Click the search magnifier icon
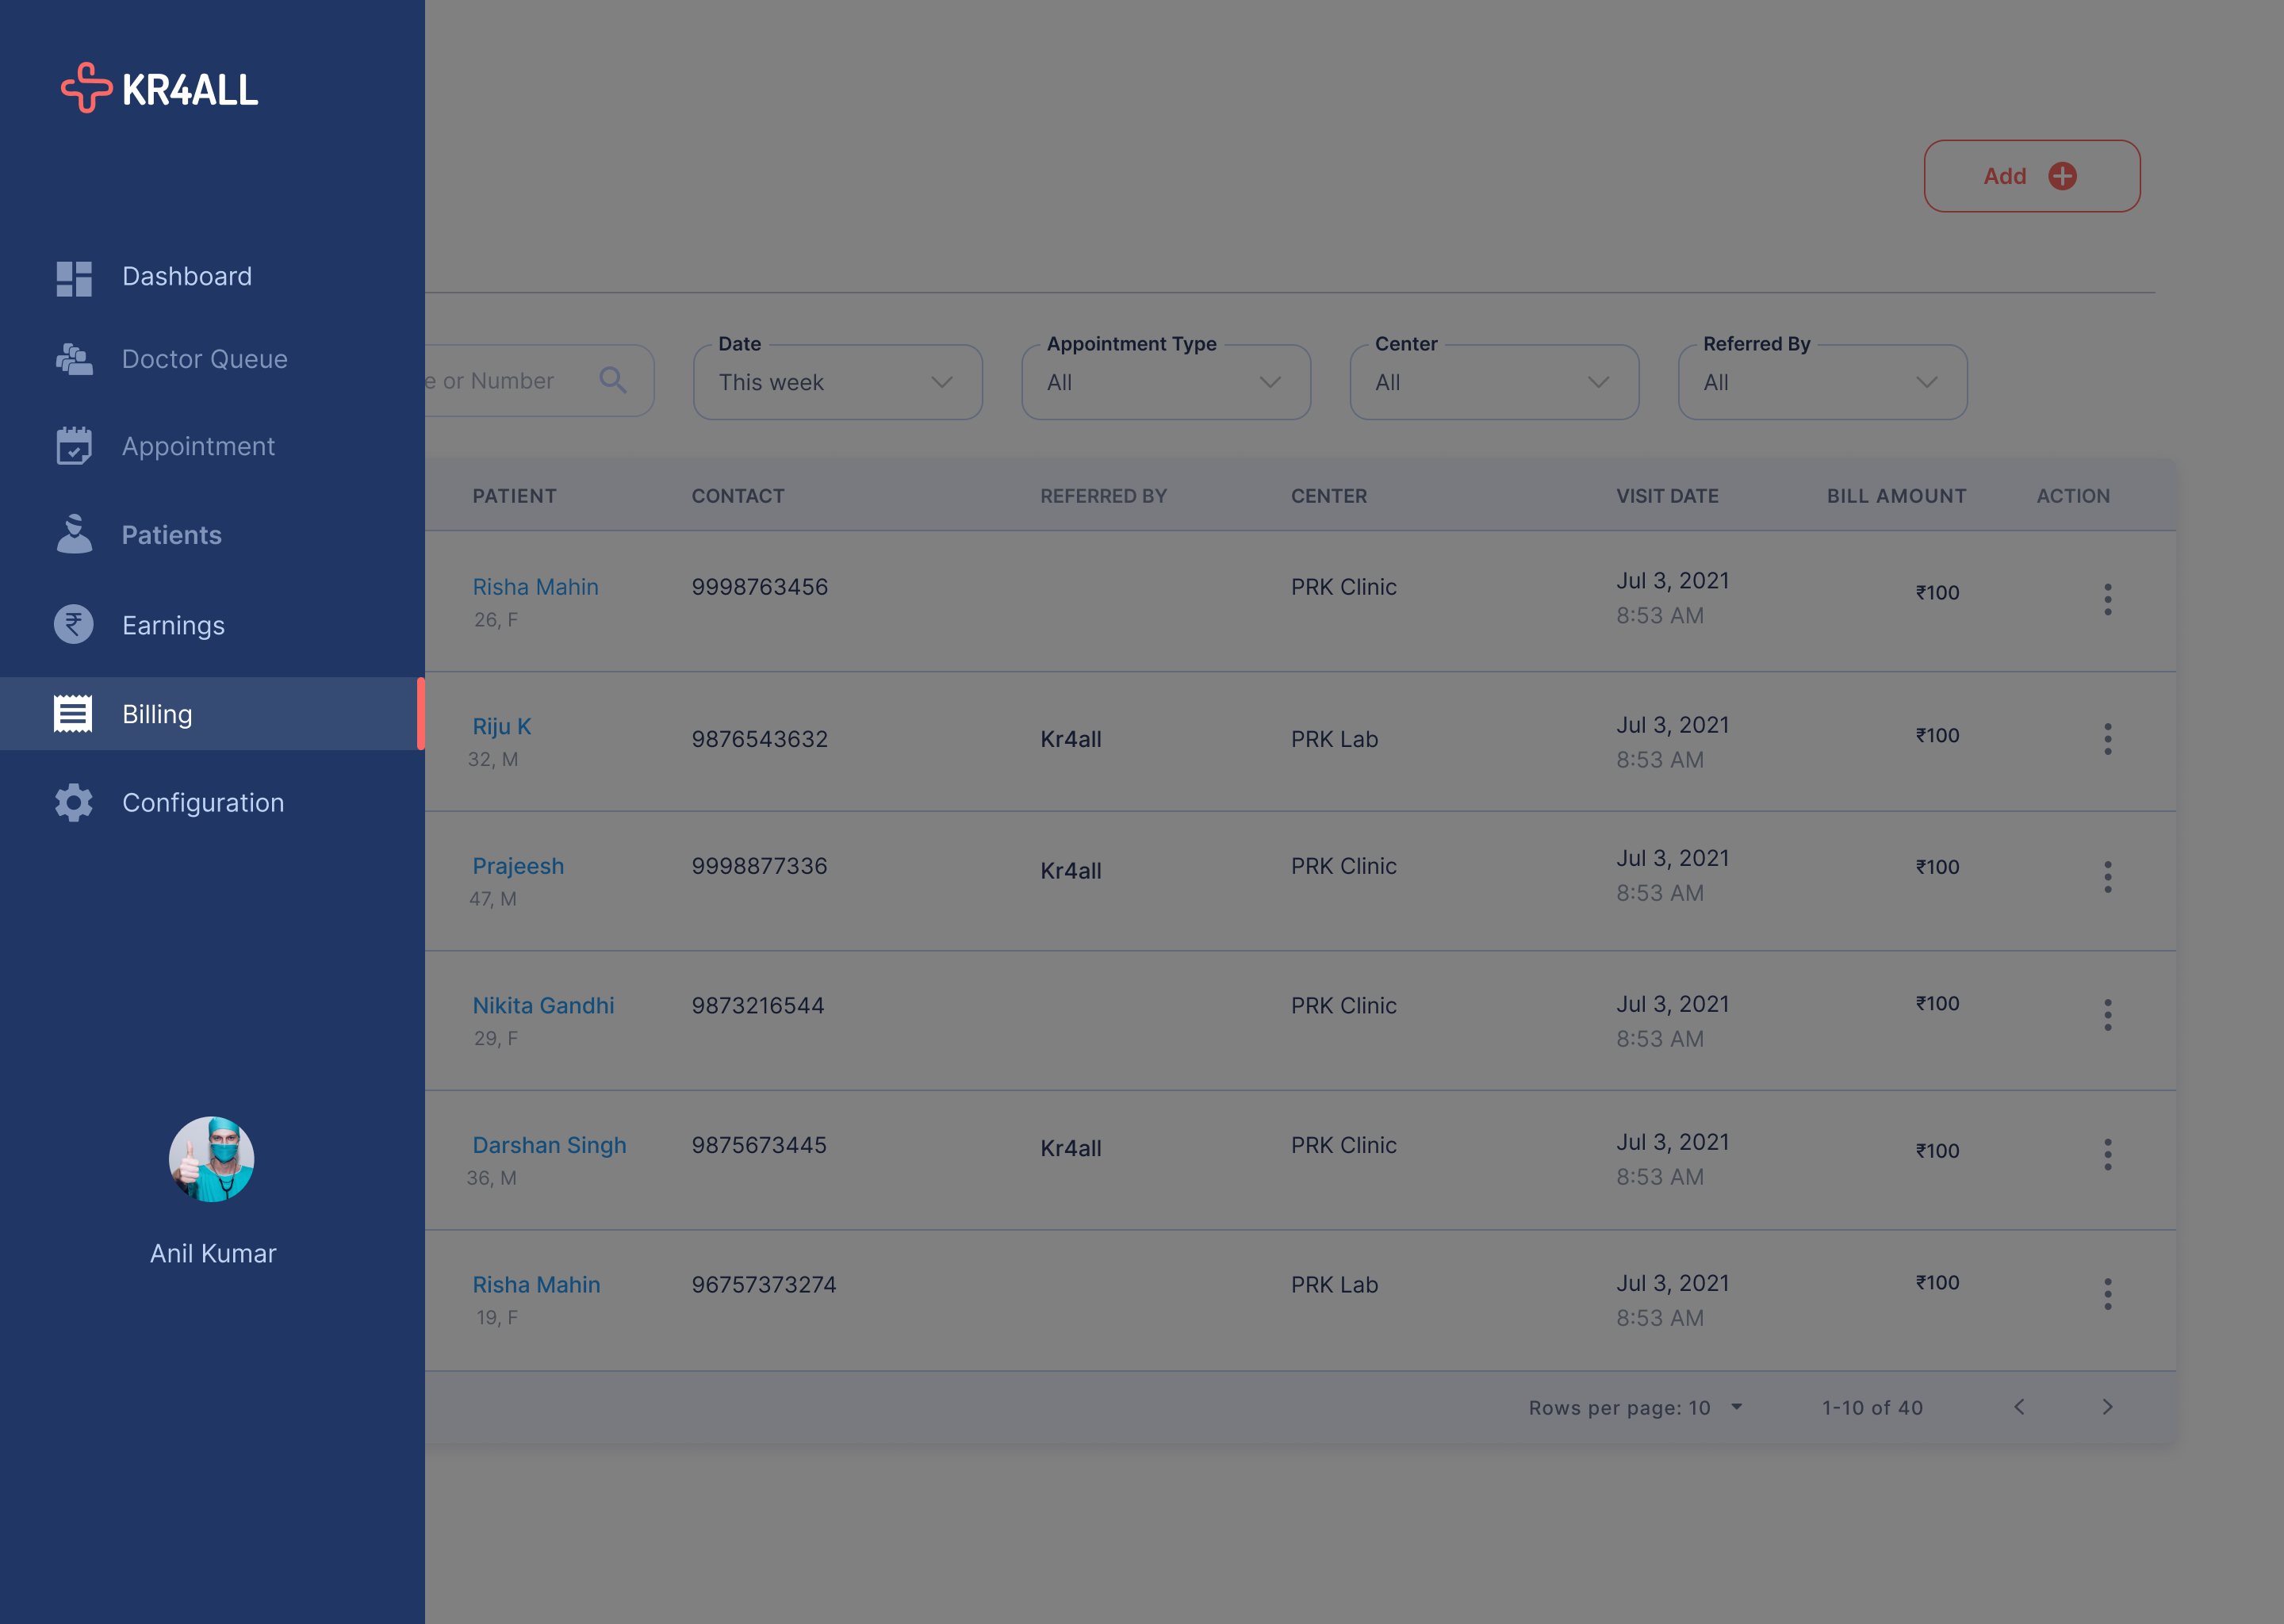 click(x=613, y=381)
